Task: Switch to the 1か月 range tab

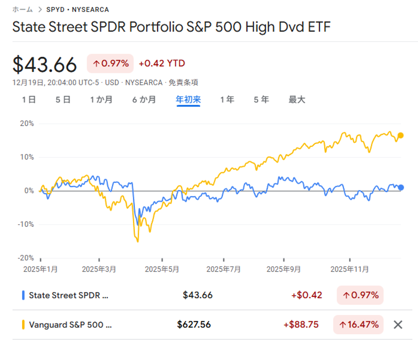Action: (x=101, y=99)
